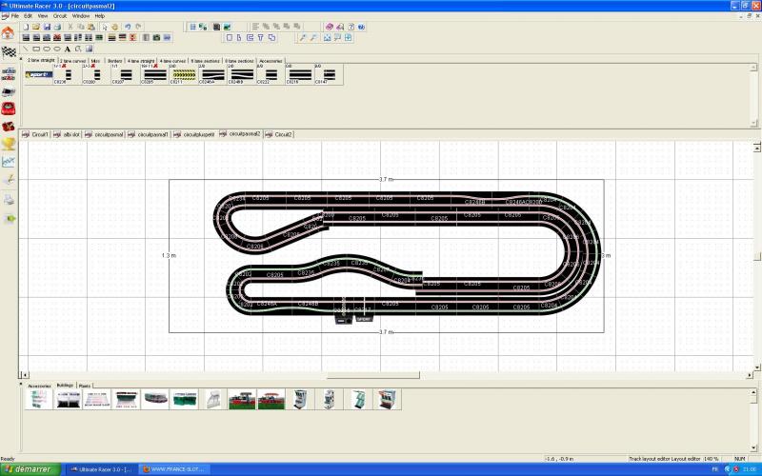This screenshot has width=762, height=476.
Task: Open the Window menu
Action: tap(81, 16)
